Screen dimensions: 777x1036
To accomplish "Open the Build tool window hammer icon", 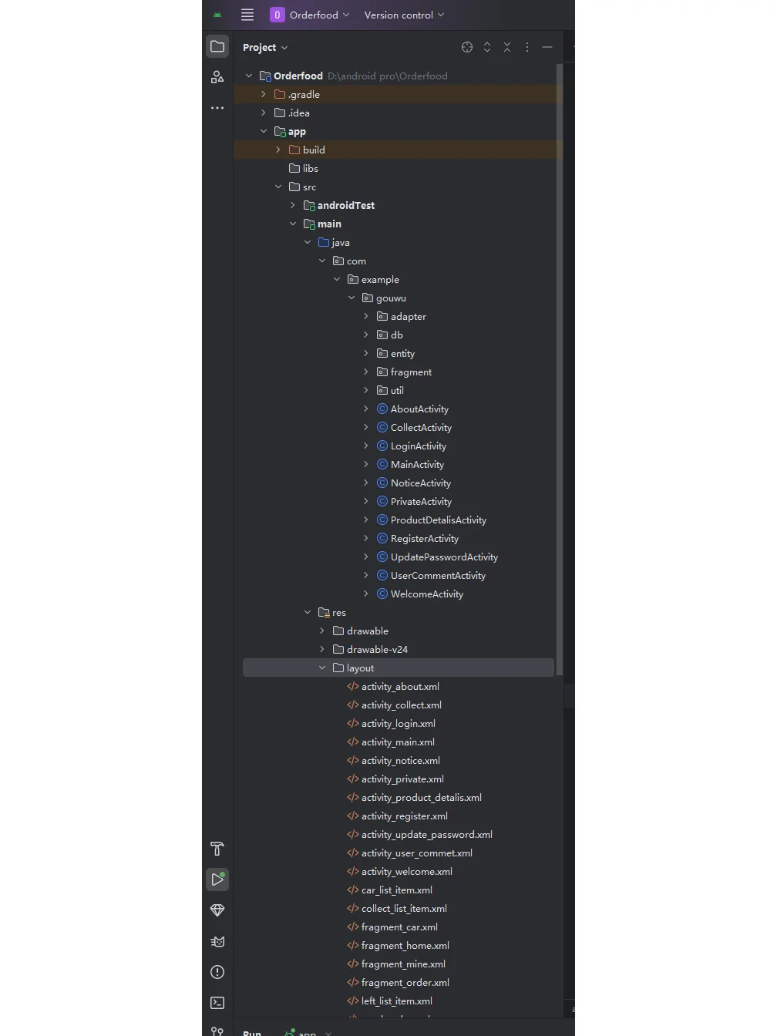I will point(217,849).
